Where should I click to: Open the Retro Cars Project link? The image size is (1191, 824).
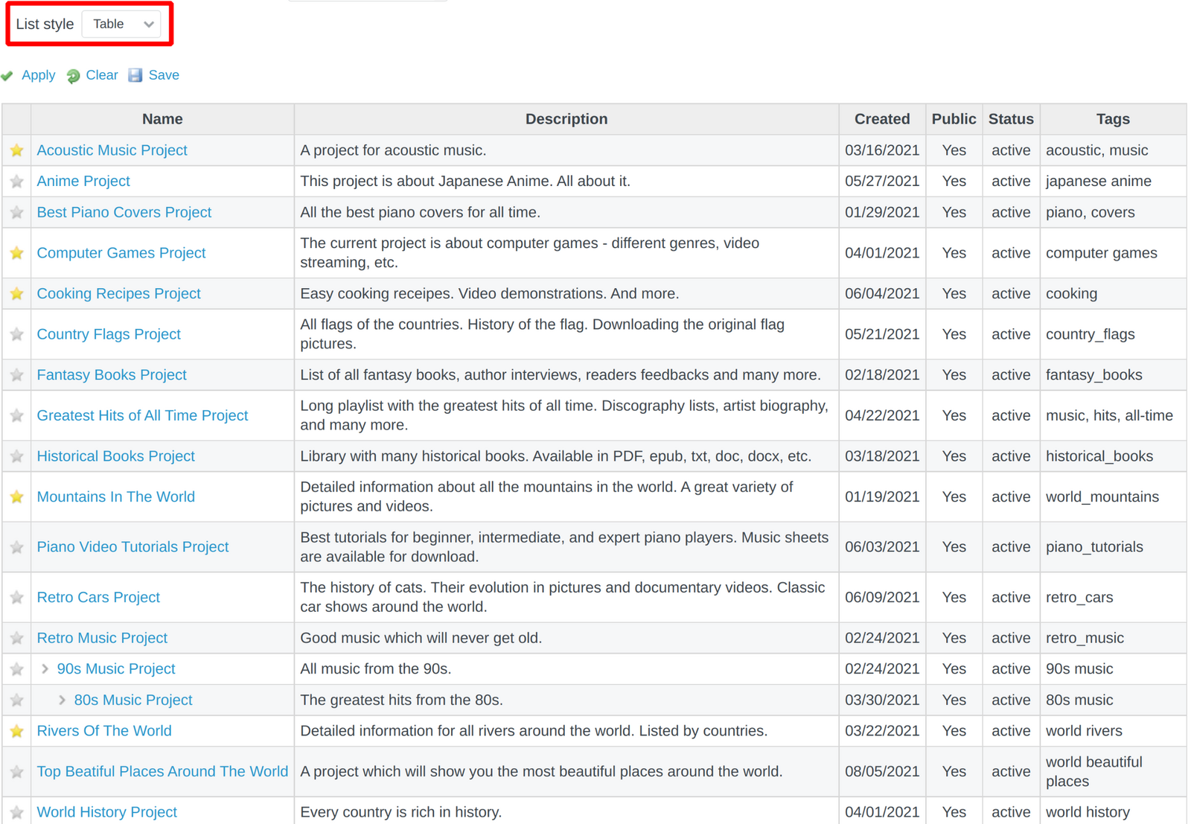(x=98, y=597)
